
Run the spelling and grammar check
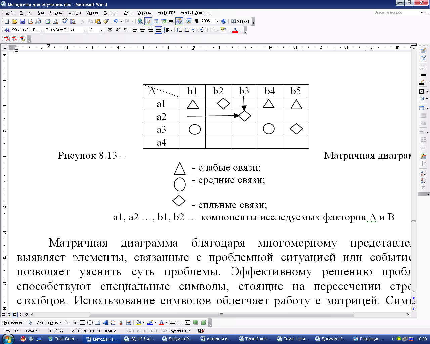65,21
